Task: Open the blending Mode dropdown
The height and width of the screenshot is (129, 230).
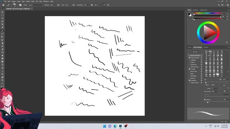Action: [35, 5]
